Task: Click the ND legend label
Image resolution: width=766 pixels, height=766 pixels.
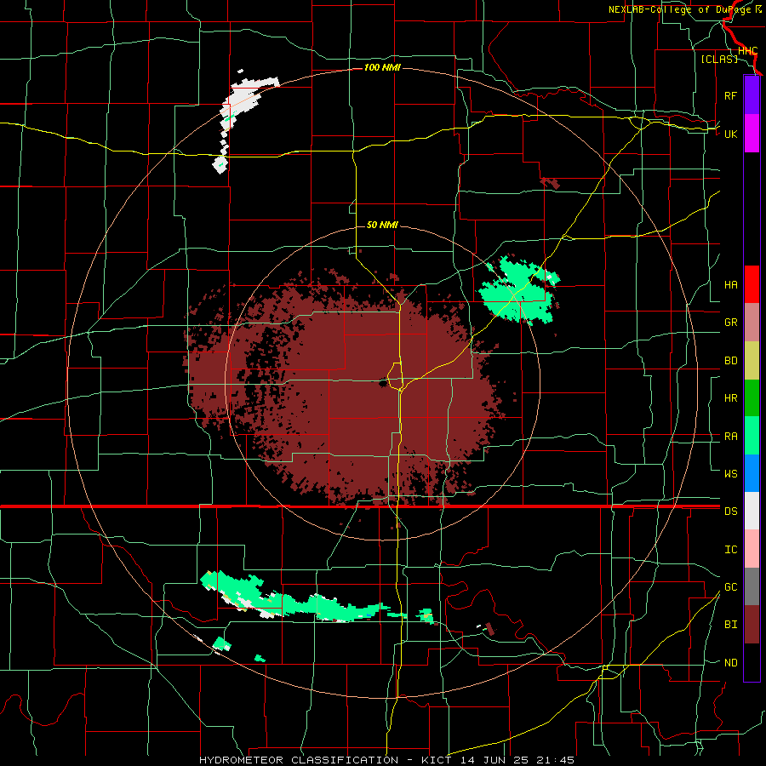Action: 730,663
